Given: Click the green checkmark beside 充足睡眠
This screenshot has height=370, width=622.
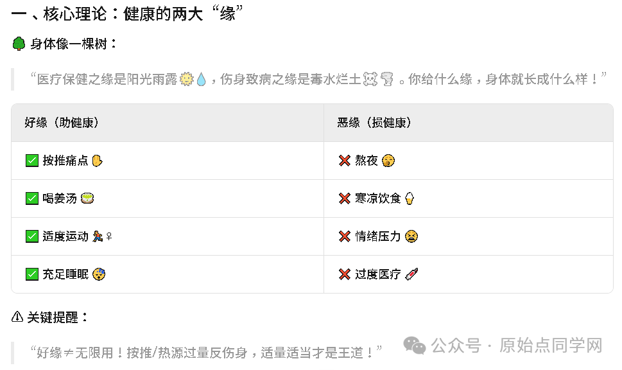Looking at the screenshot, I should pyautogui.click(x=32, y=274).
